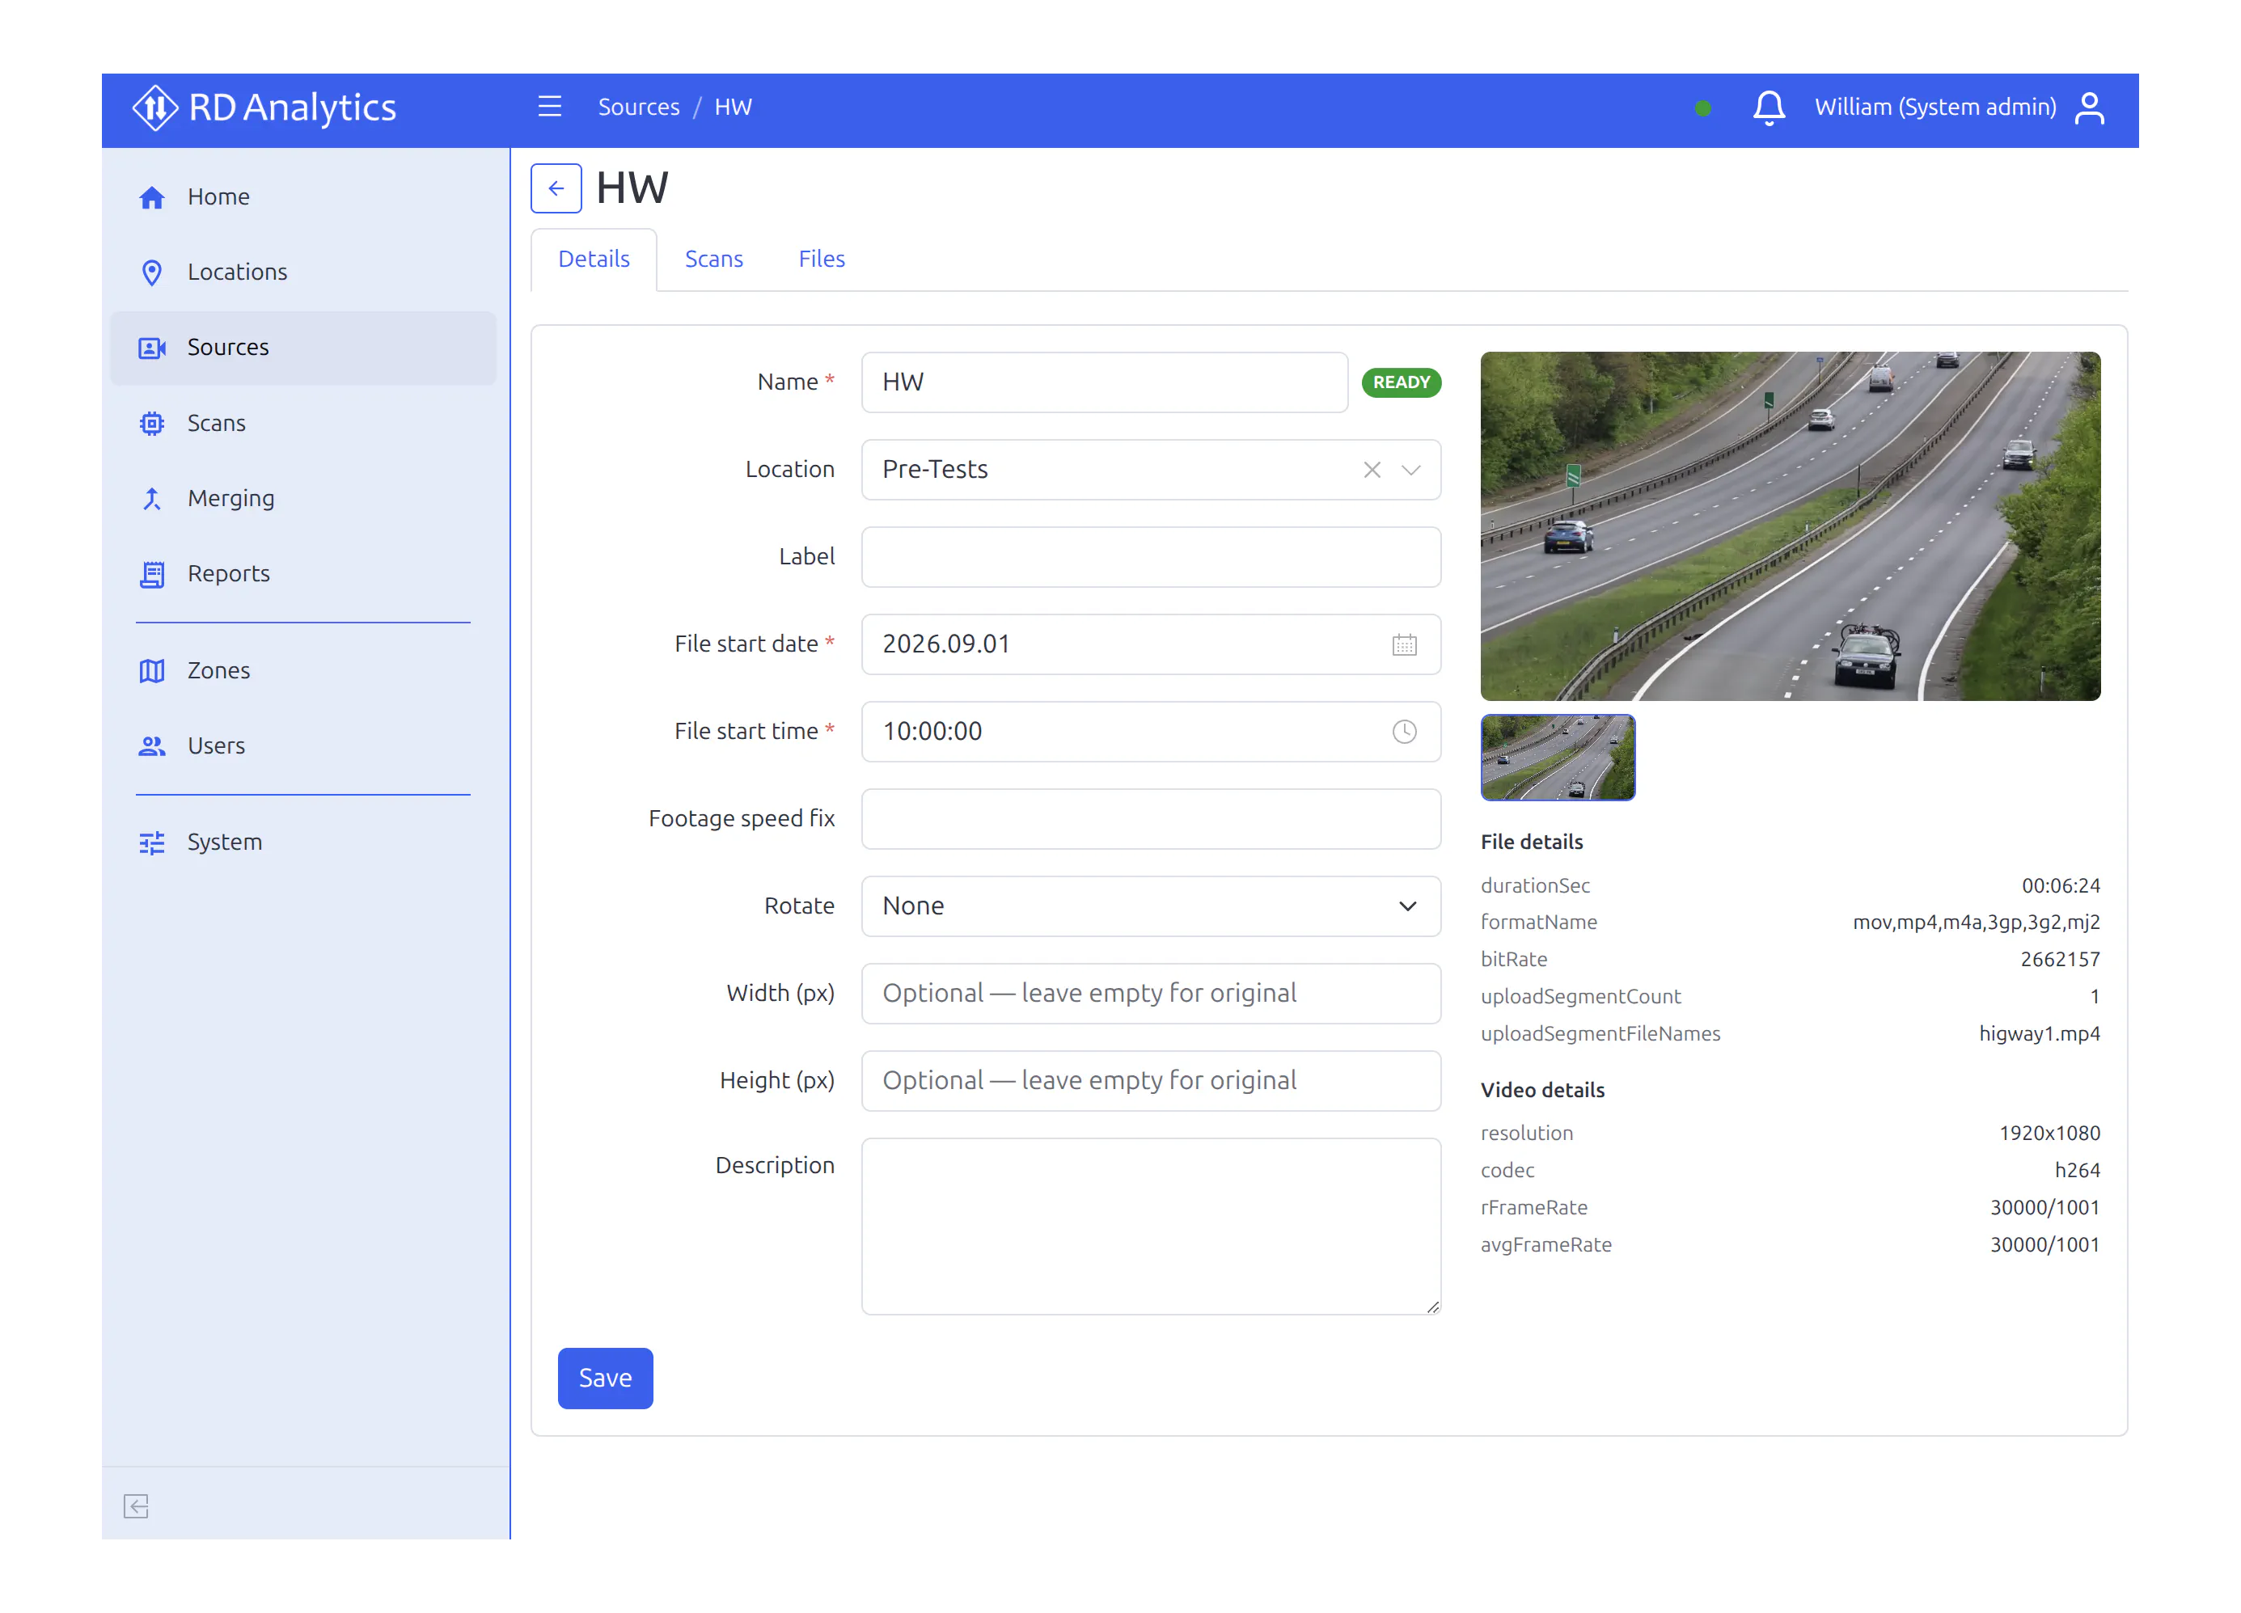Click the Merging arrows icon
The width and height of the screenshot is (2241, 1613).
pyautogui.click(x=151, y=499)
